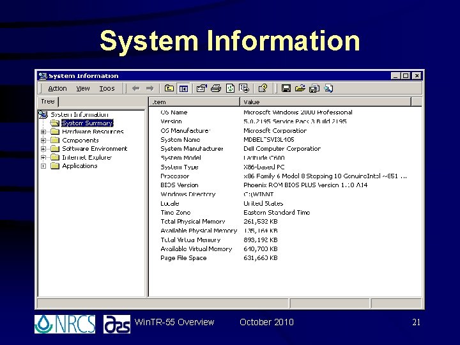
Task: Open the Tools menu
Action: click(x=107, y=88)
